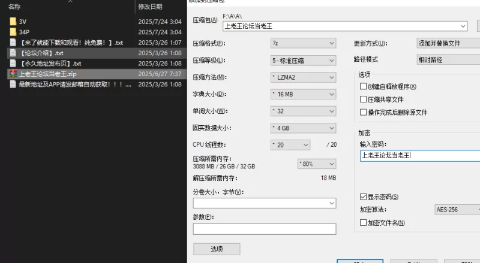
Task: Click the 【论坛介绍】.txt file icon
Action: (13, 53)
